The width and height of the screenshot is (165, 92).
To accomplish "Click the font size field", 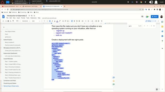I will point(44,21).
